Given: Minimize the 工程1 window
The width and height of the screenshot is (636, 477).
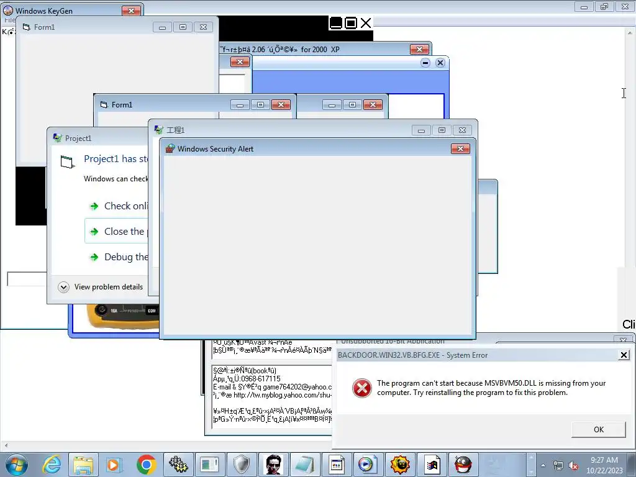Looking at the screenshot, I should tap(421, 130).
